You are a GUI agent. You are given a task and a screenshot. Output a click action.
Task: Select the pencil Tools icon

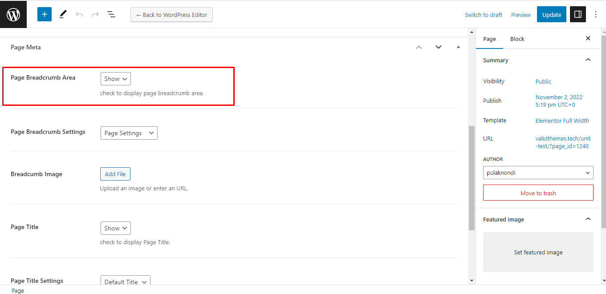pos(63,14)
